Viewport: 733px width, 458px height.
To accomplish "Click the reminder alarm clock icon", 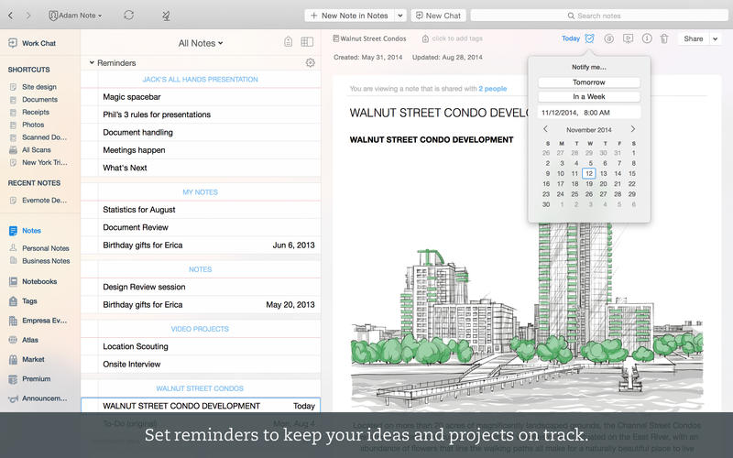I will (590, 38).
